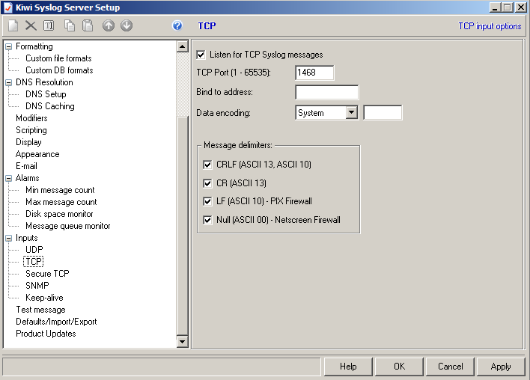Open Product Updates
This screenshot has height=380, width=530.
[46, 334]
